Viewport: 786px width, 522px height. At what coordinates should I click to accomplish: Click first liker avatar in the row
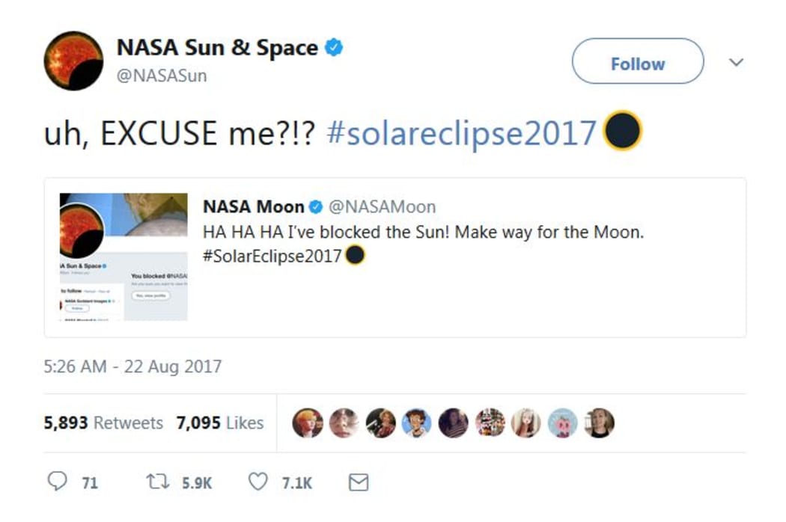pos(307,423)
